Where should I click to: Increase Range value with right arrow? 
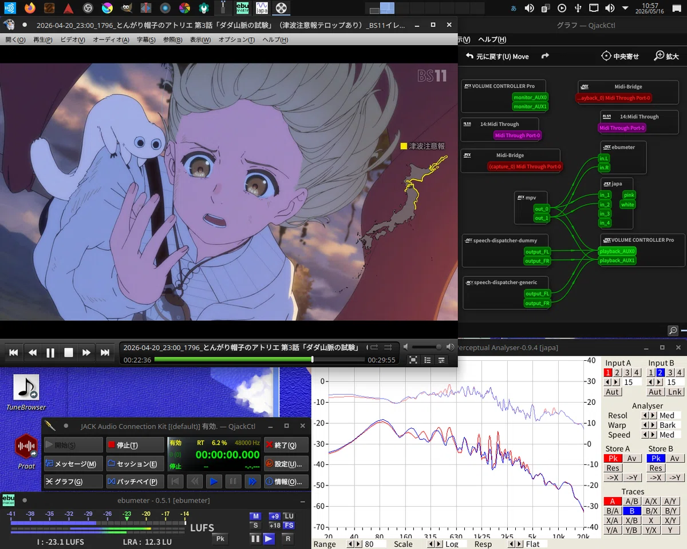358,544
